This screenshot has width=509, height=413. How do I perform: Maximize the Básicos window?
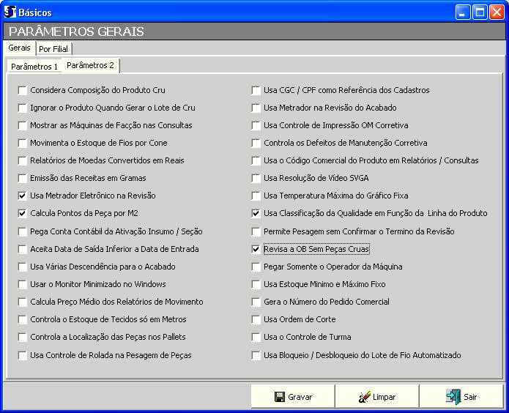point(479,12)
